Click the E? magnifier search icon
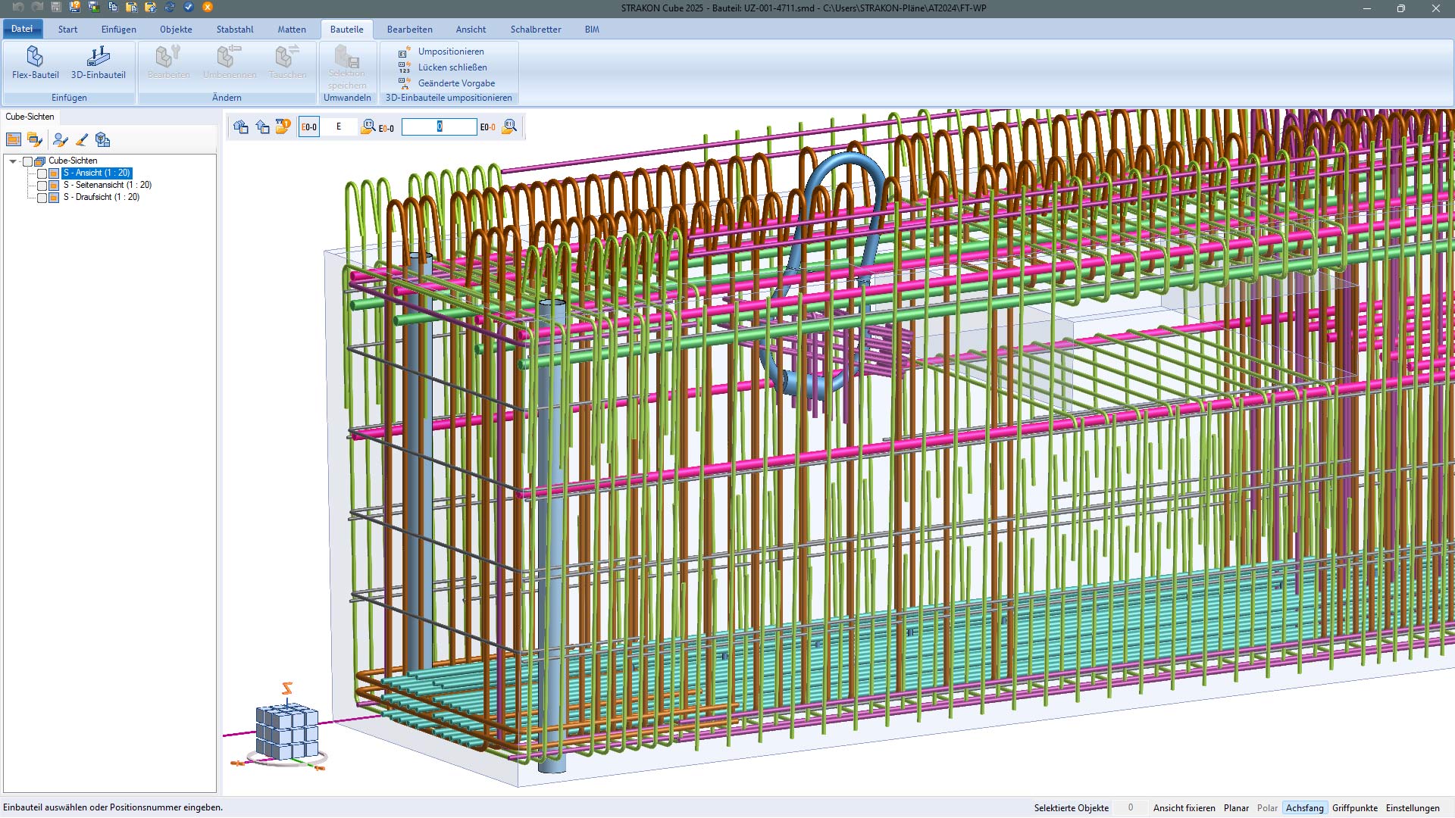Viewport: 1455px width, 818px height. pos(368,126)
